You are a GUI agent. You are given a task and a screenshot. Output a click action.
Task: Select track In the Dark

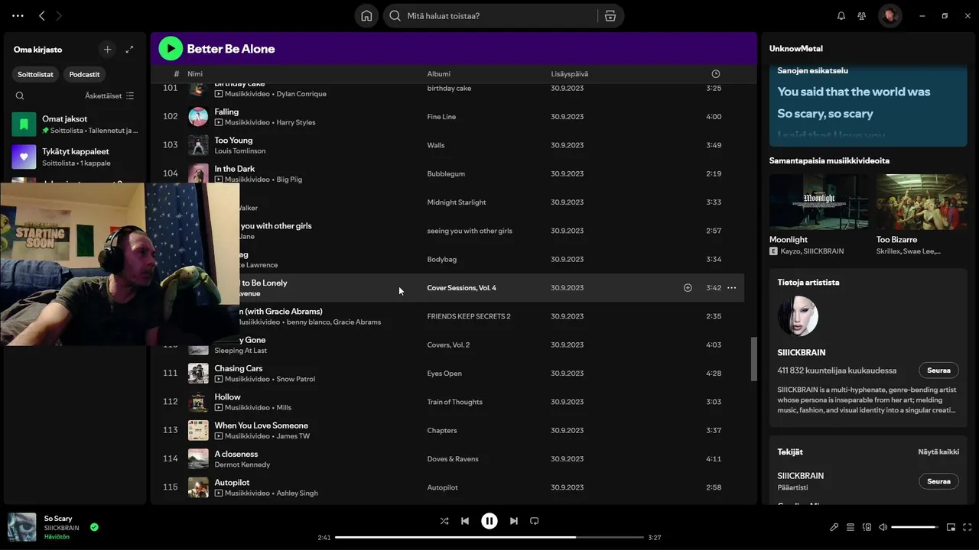[x=447, y=173]
